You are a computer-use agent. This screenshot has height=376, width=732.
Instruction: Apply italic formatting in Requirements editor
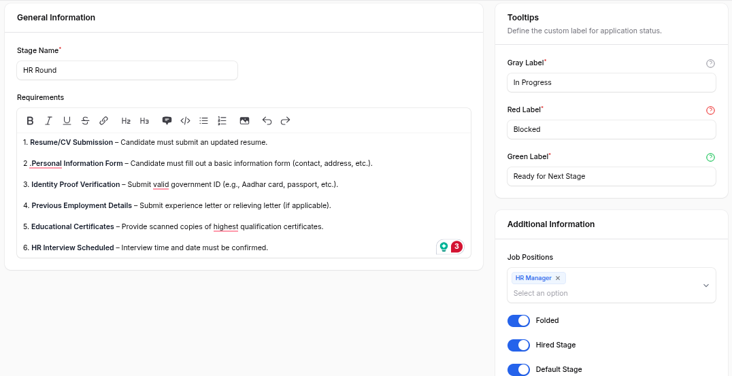(48, 121)
